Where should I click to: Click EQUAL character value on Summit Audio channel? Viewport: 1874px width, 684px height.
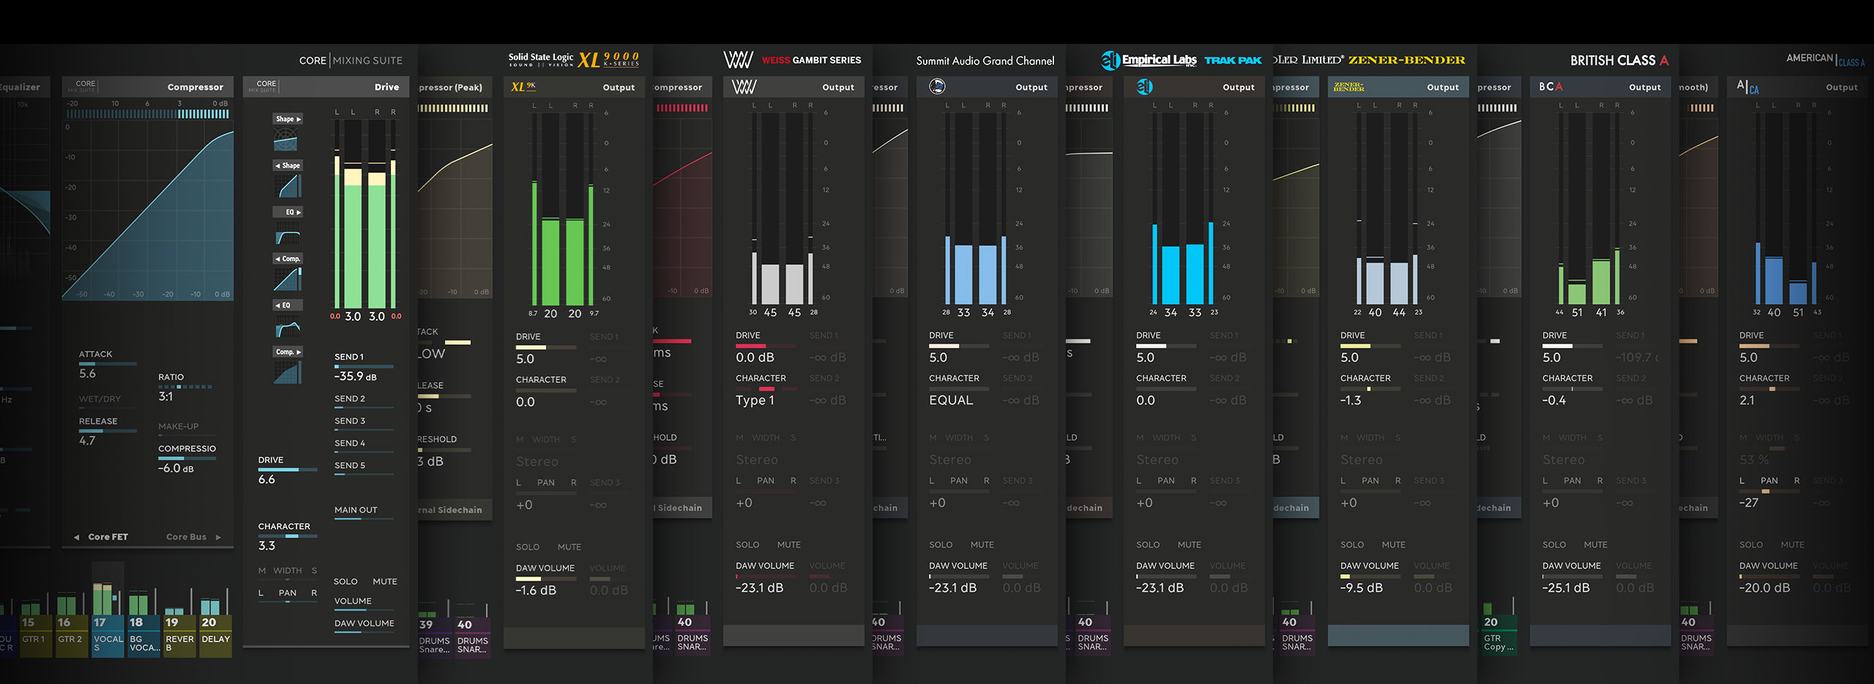pyautogui.click(x=951, y=401)
